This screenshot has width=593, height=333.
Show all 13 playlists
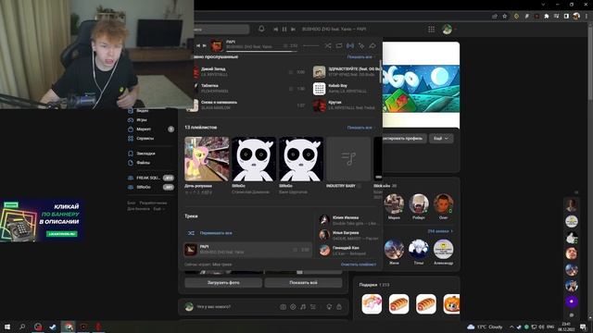pyautogui.click(x=360, y=128)
